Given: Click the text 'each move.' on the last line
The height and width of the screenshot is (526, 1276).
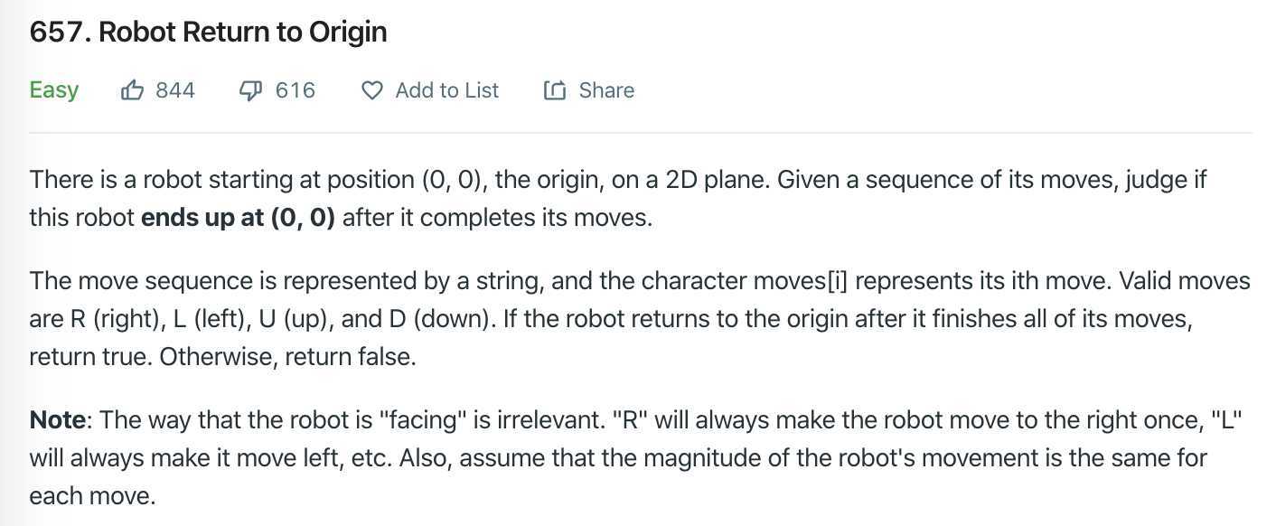Looking at the screenshot, I should 92,496.
